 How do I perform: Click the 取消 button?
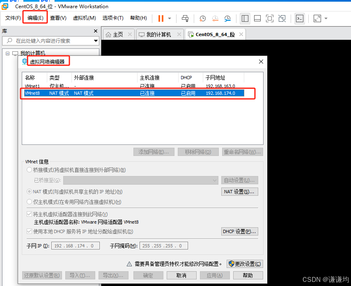pos(181,275)
